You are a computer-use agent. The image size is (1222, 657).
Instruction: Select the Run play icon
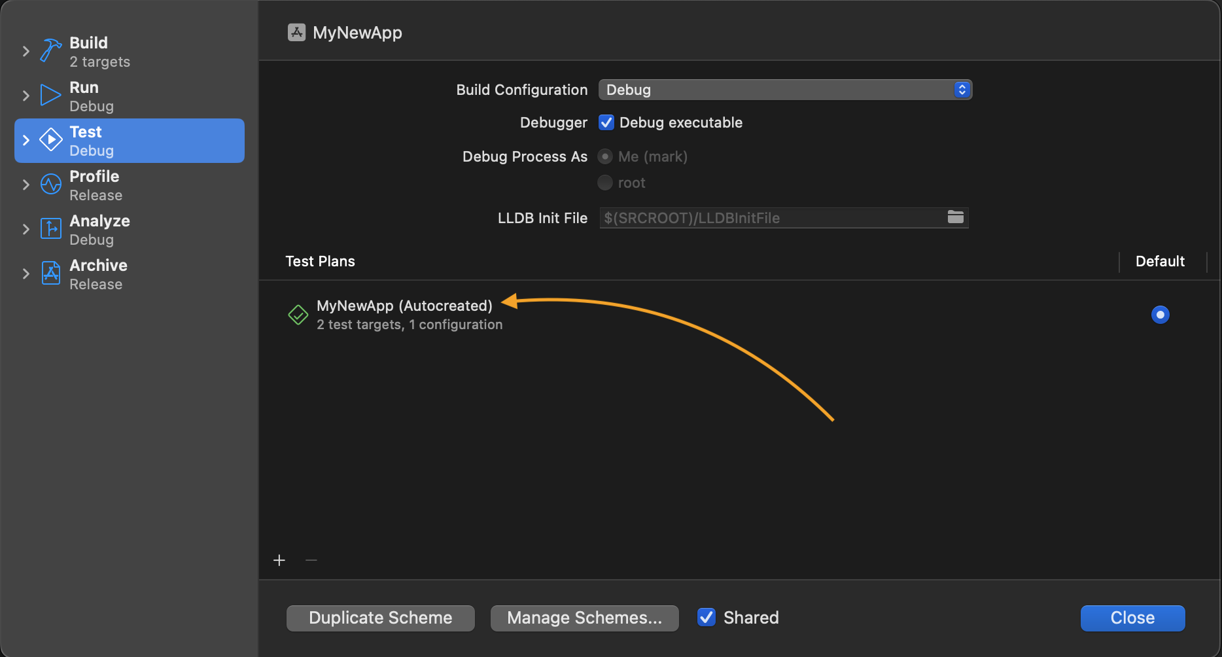(50, 95)
